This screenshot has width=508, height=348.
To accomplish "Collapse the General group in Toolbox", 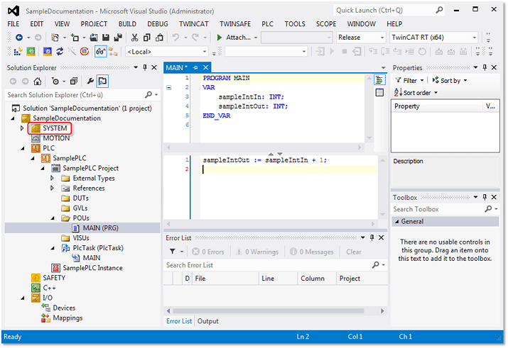I will pos(397,222).
